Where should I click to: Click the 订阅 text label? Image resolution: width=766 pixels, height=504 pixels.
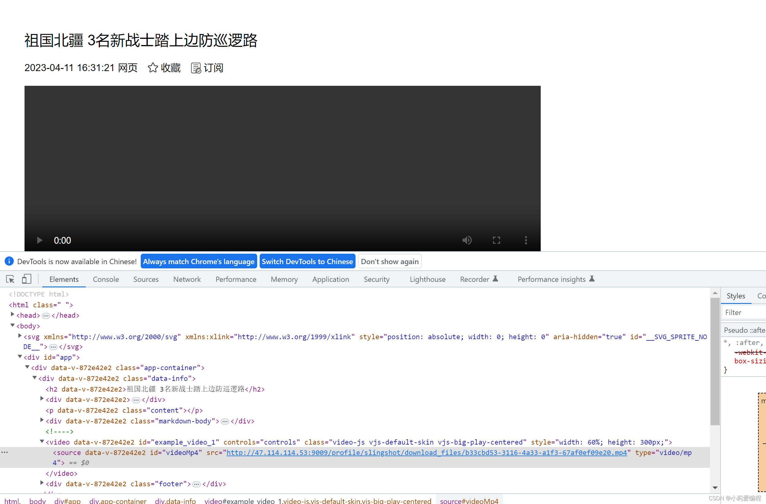(x=213, y=68)
